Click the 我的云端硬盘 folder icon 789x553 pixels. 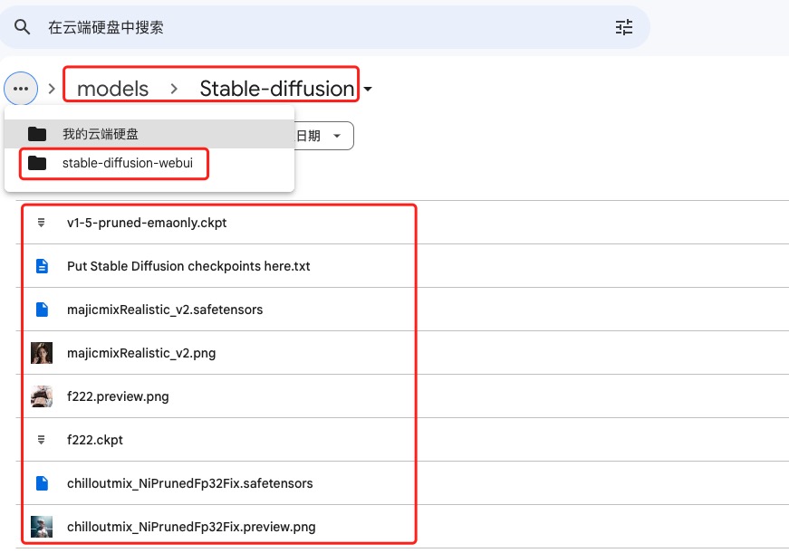[x=36, y=132]
